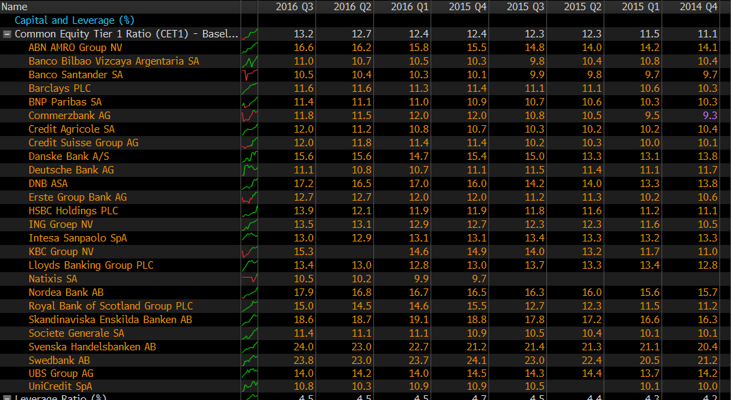Select Natixis SA 2015 Q4 value 9.7
The image size is (731, 400).
click(479, 278)
